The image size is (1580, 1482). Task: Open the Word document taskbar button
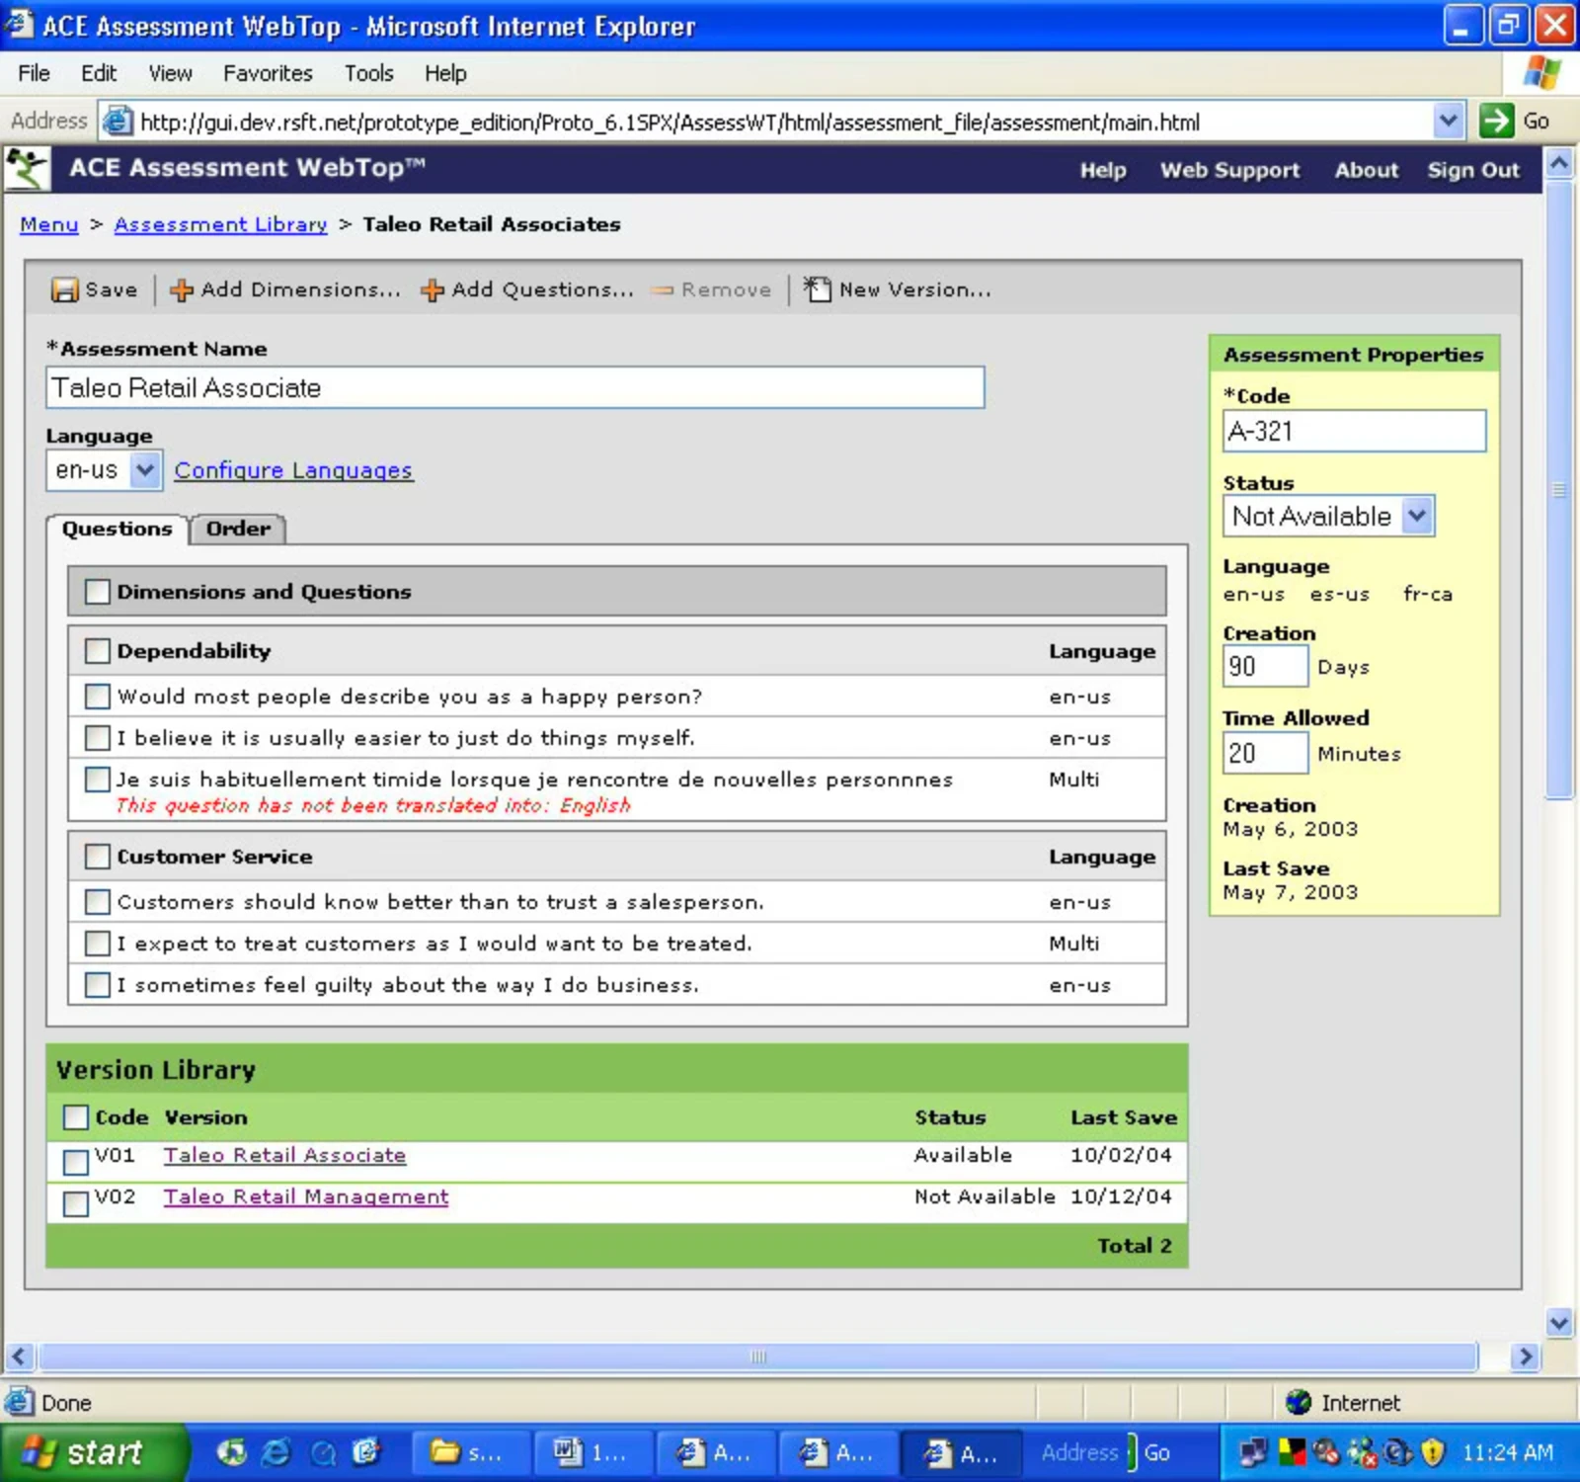click(592, 1452)
